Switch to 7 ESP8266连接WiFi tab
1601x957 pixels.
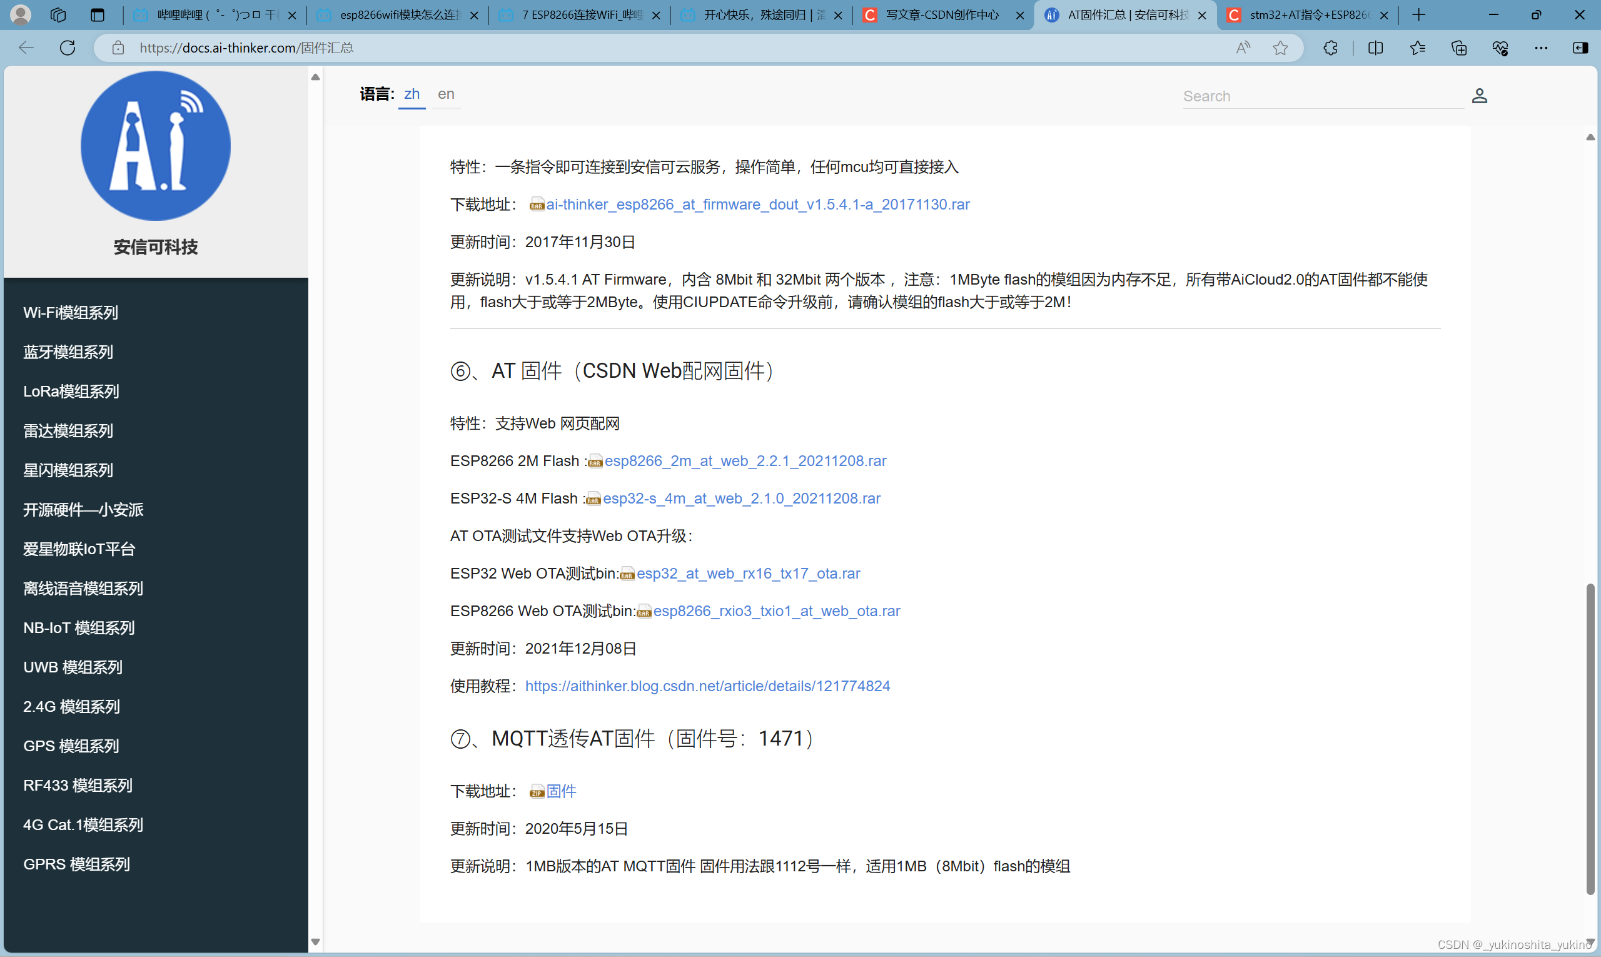click(x=580, y=15)
